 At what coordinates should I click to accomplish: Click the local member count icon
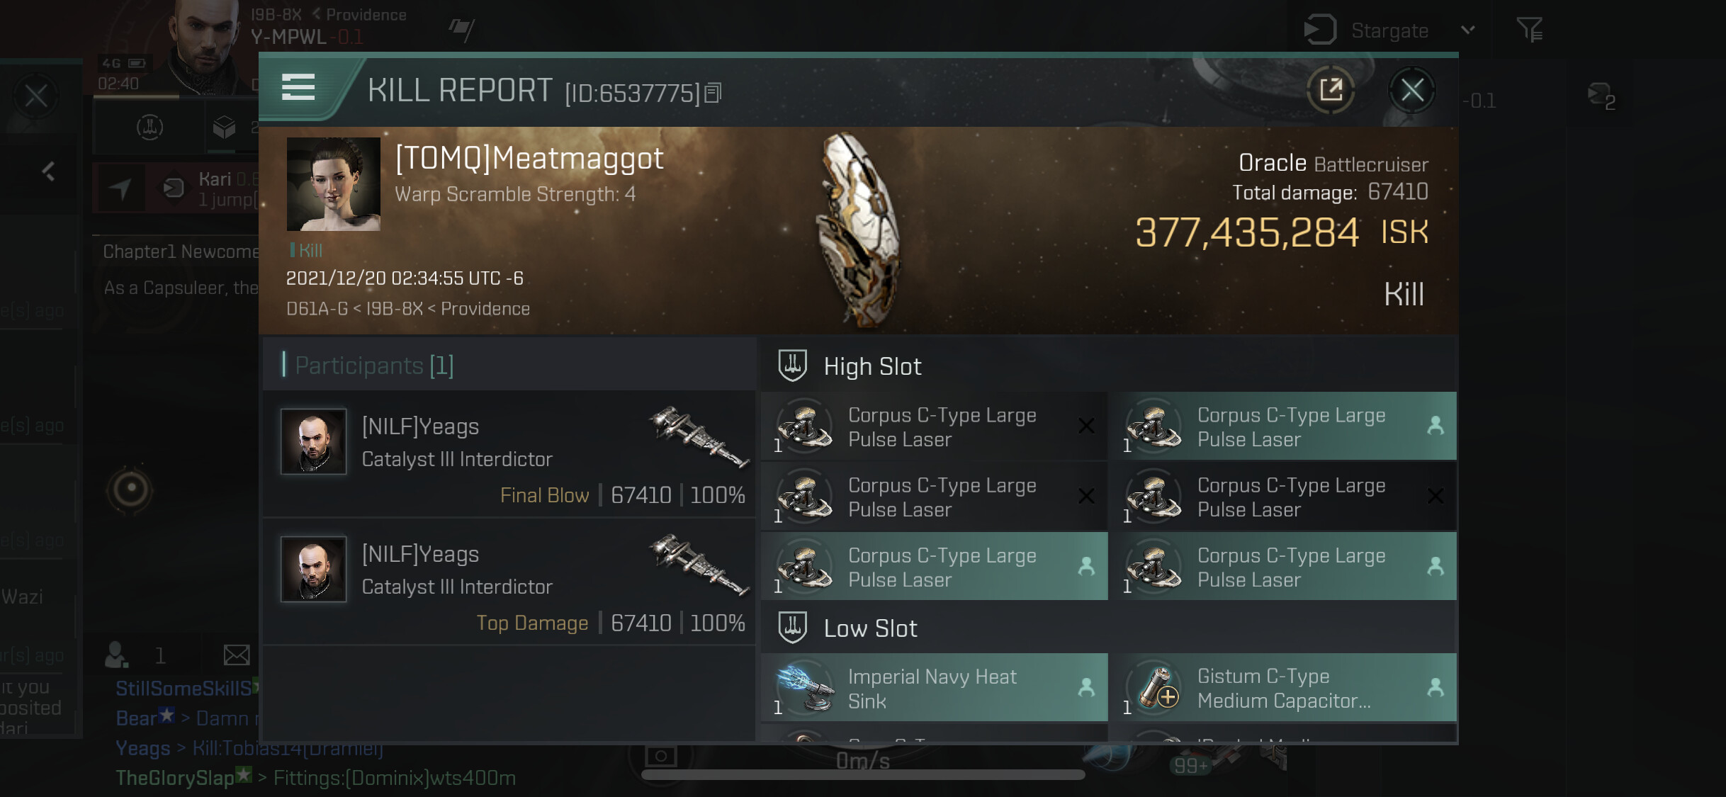(116, 655)
